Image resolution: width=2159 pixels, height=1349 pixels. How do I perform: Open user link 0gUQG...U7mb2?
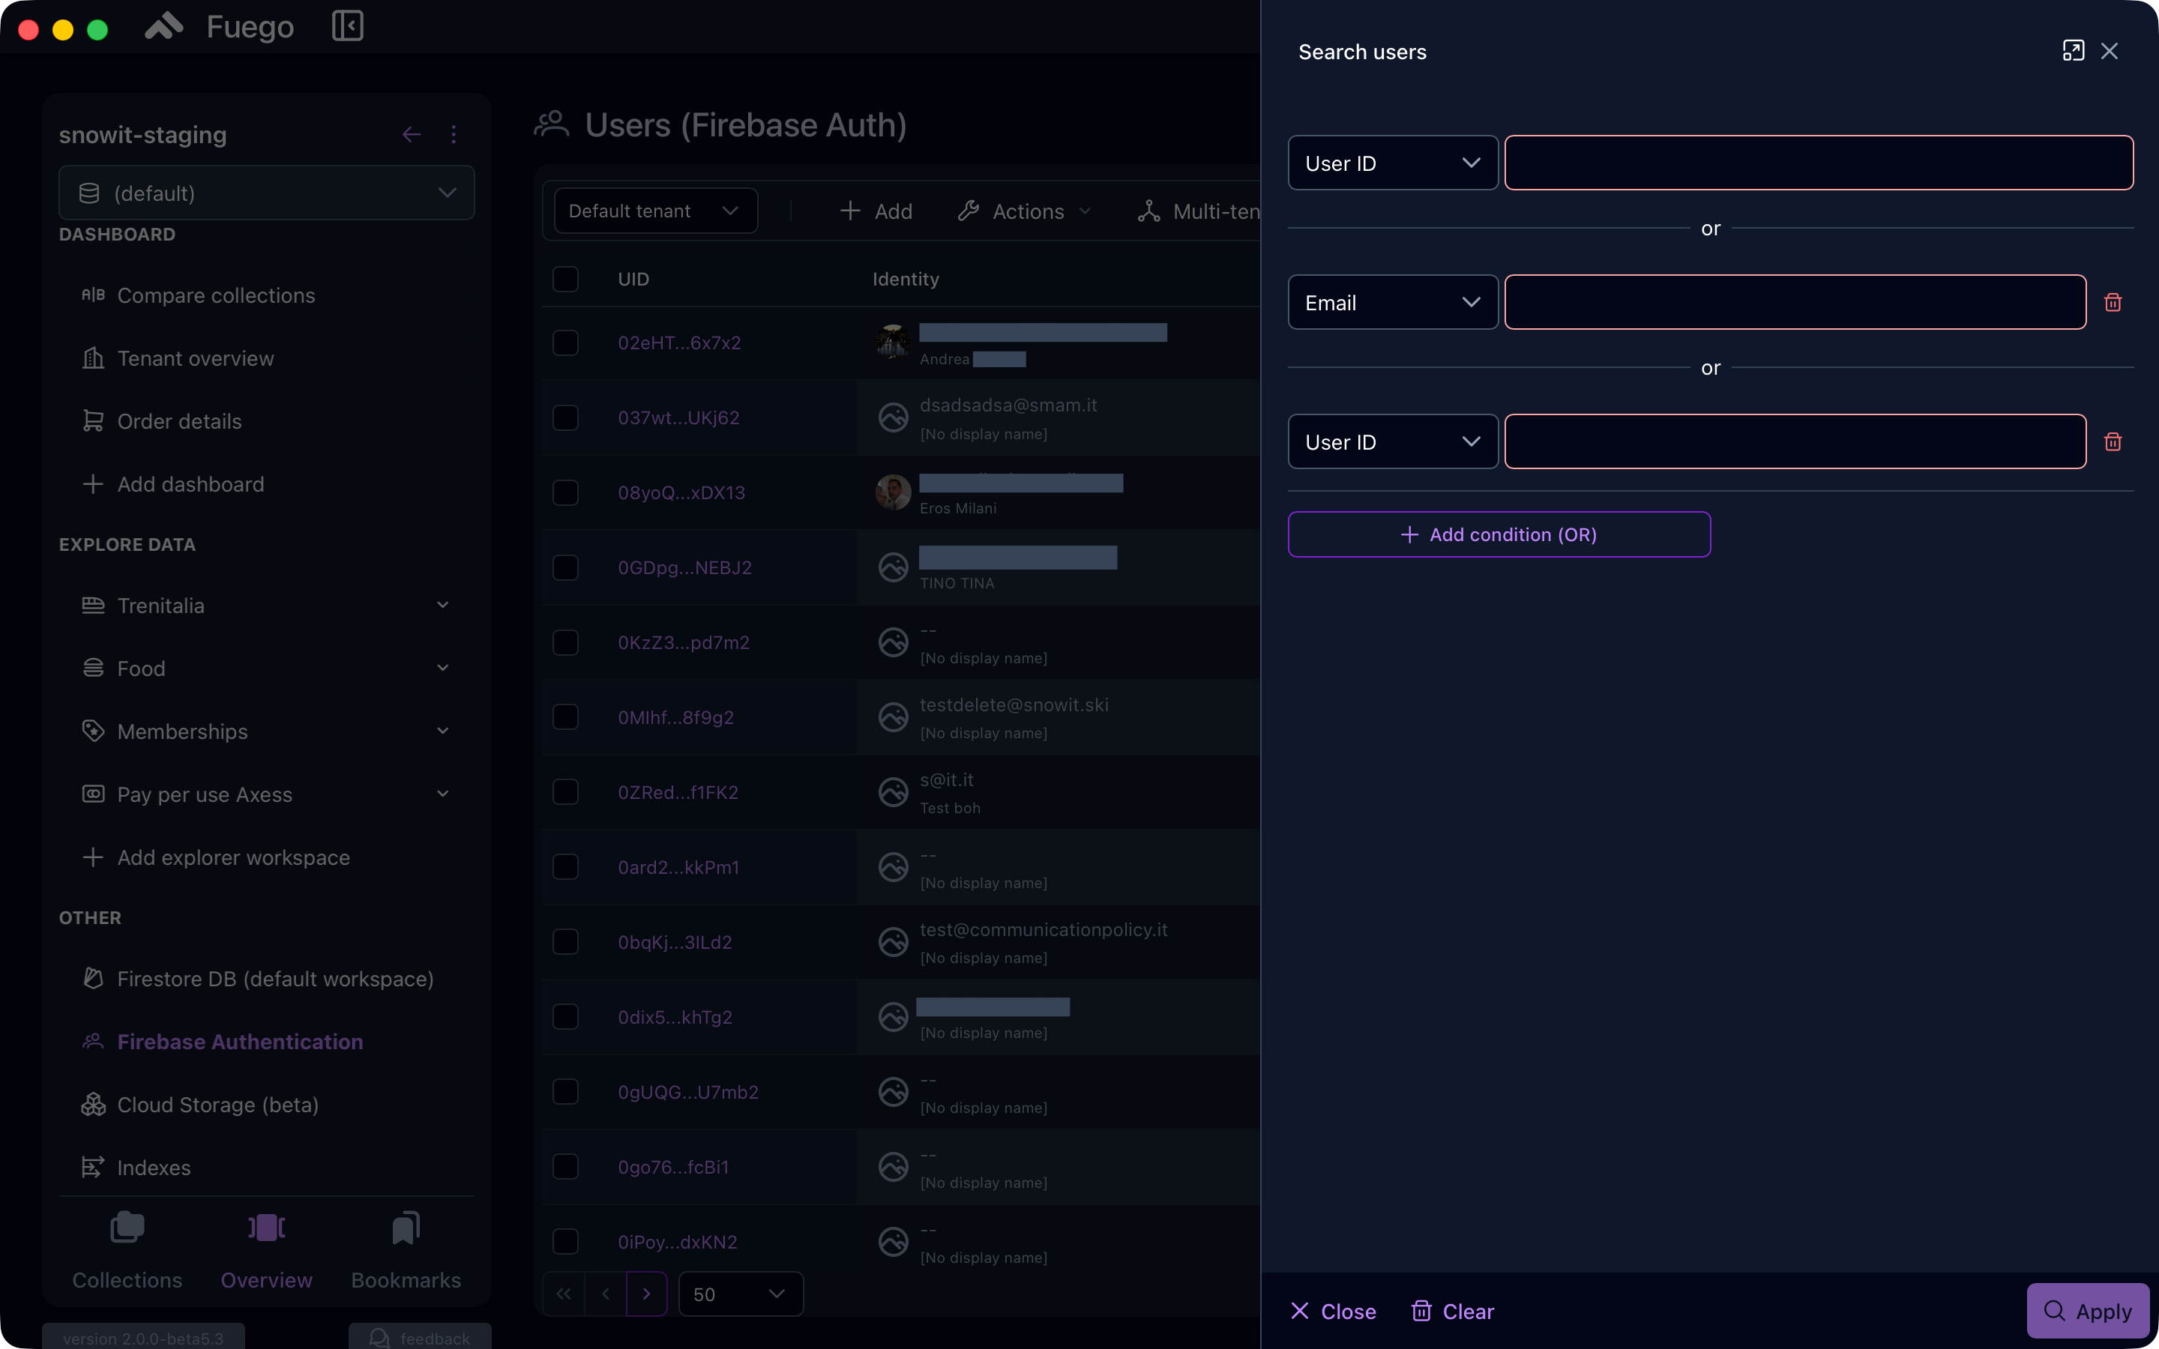coord(688,1092)
